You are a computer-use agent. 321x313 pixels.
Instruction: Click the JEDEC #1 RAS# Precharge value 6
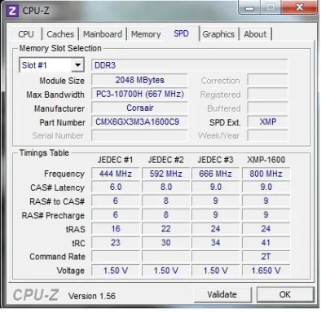tap(116, 215)
